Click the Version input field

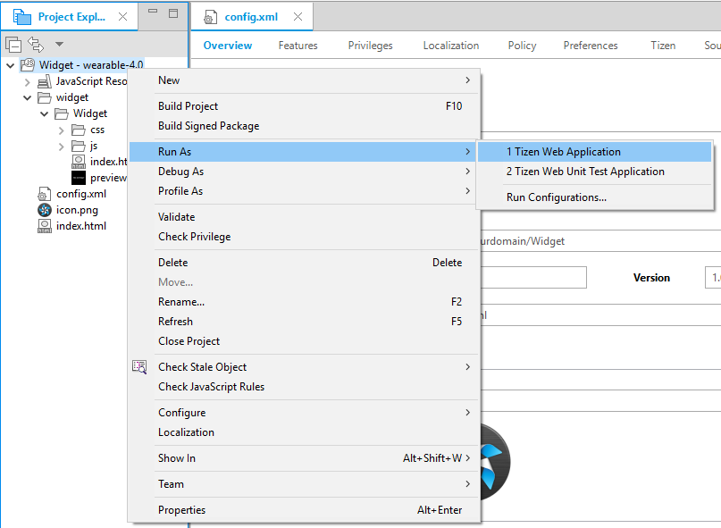712,278
